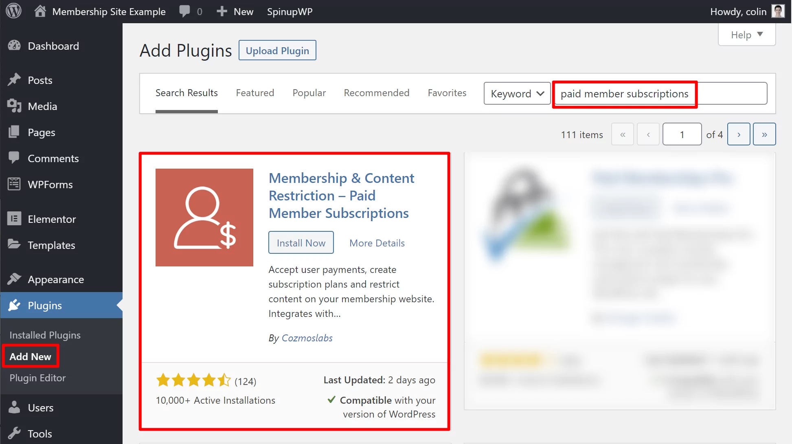Open the comments bubble icon in admin bar
This screenshot has width=792, height=444.
click(185, 11)
